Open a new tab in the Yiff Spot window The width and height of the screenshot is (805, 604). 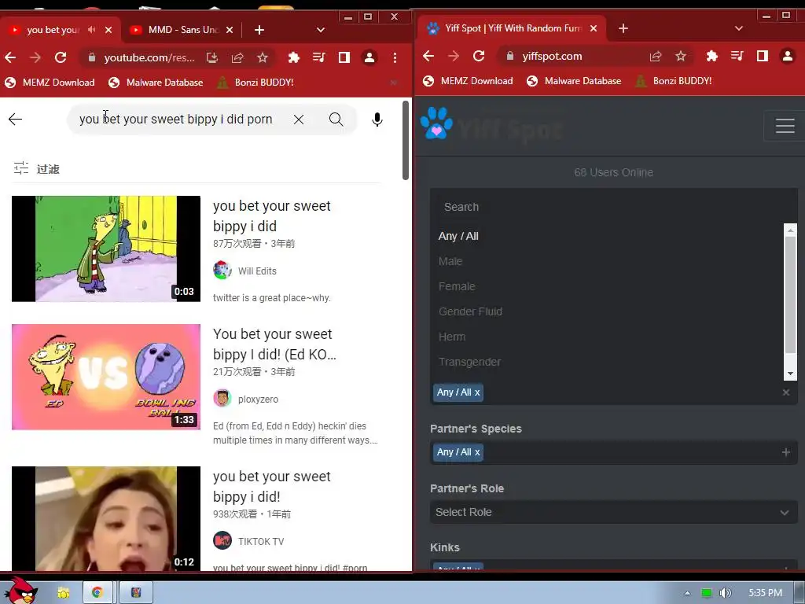(623, 29)
